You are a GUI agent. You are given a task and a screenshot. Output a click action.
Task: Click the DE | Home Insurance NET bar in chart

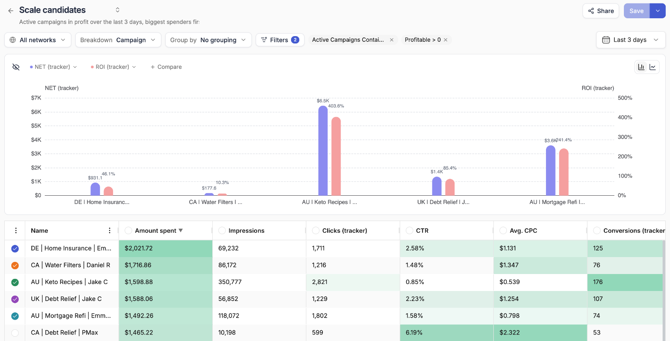tap(95, 189)
